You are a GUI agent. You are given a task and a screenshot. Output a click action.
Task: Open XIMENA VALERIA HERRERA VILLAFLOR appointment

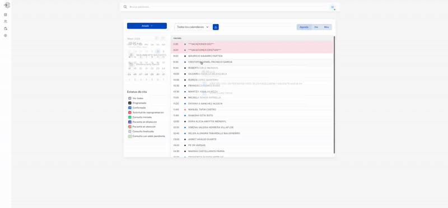252,127
